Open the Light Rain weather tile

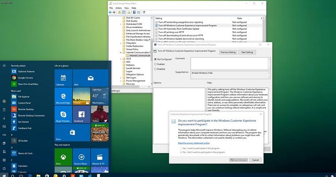pos(99,96)
